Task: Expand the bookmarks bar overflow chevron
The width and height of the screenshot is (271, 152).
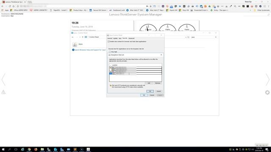Action: point(250,10)
